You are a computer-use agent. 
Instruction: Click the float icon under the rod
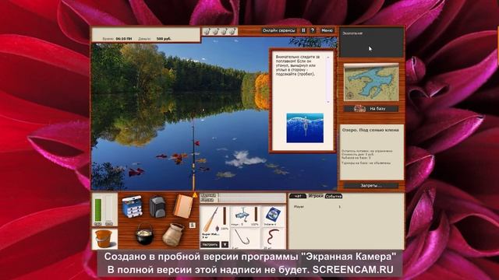[217, 229]
